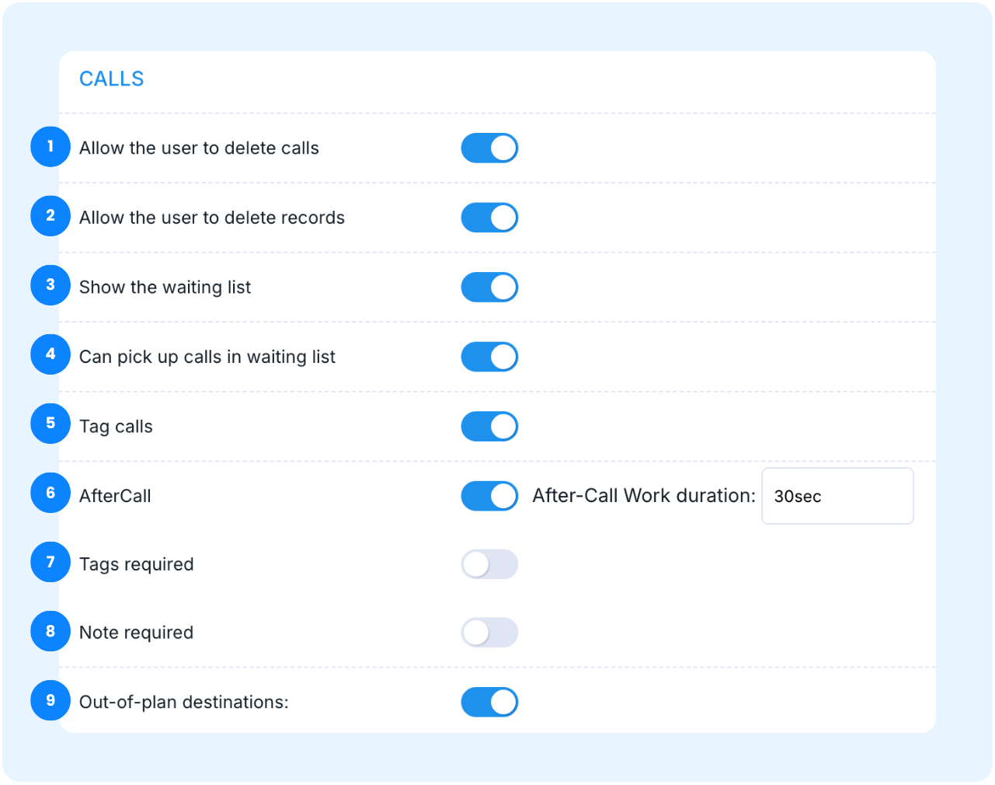The width and height of the screenshot is (995, 785).
Task: Switch off the Tag calls toggle
Action: (x=489, y=427)
